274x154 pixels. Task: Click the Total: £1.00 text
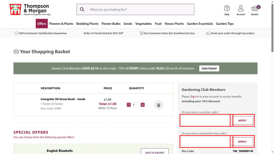(108, 104)
